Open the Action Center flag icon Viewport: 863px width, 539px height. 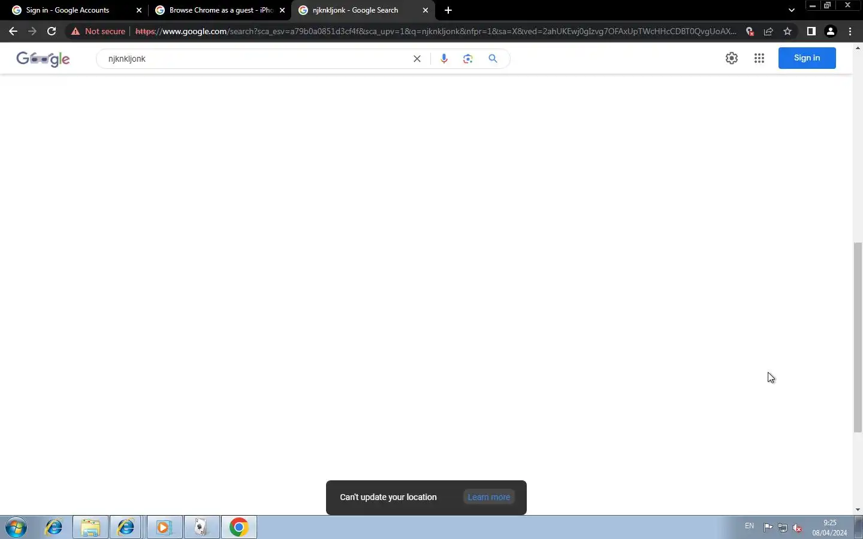coord(768,528)
